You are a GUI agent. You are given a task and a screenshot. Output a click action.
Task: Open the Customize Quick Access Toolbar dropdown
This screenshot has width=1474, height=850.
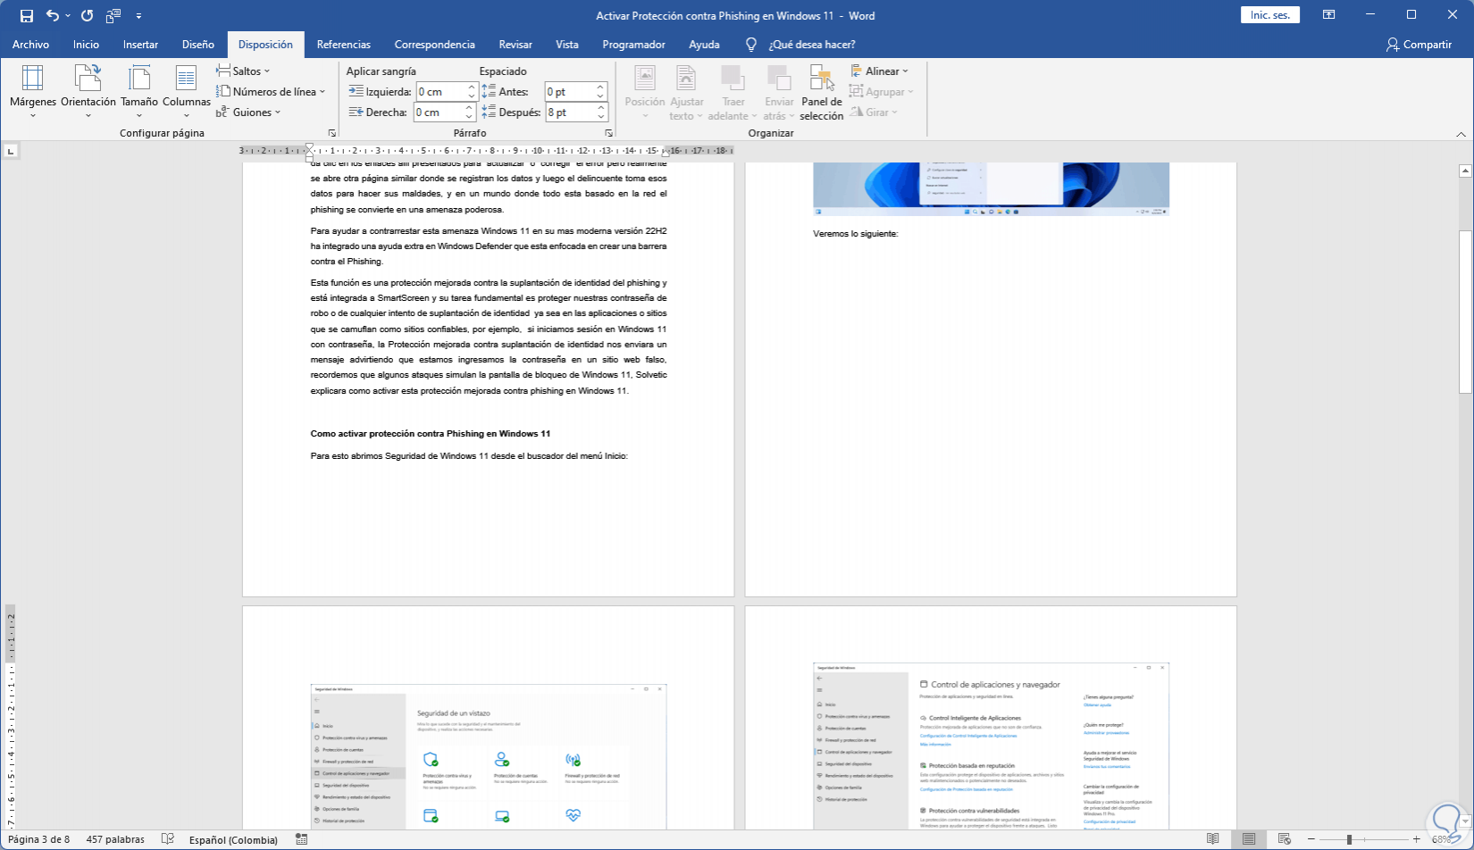click(x=138, y=16)
